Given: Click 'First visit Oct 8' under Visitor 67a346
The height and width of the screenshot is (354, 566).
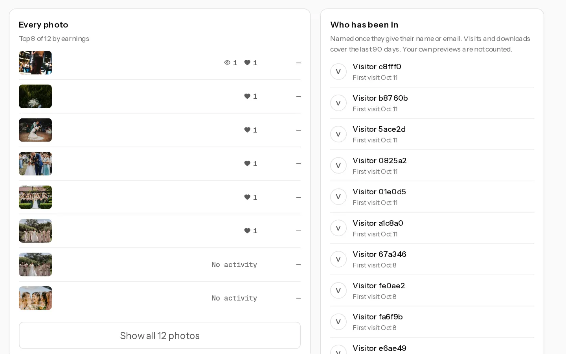Looking at the screenshot, I should [x=375, y=265].
